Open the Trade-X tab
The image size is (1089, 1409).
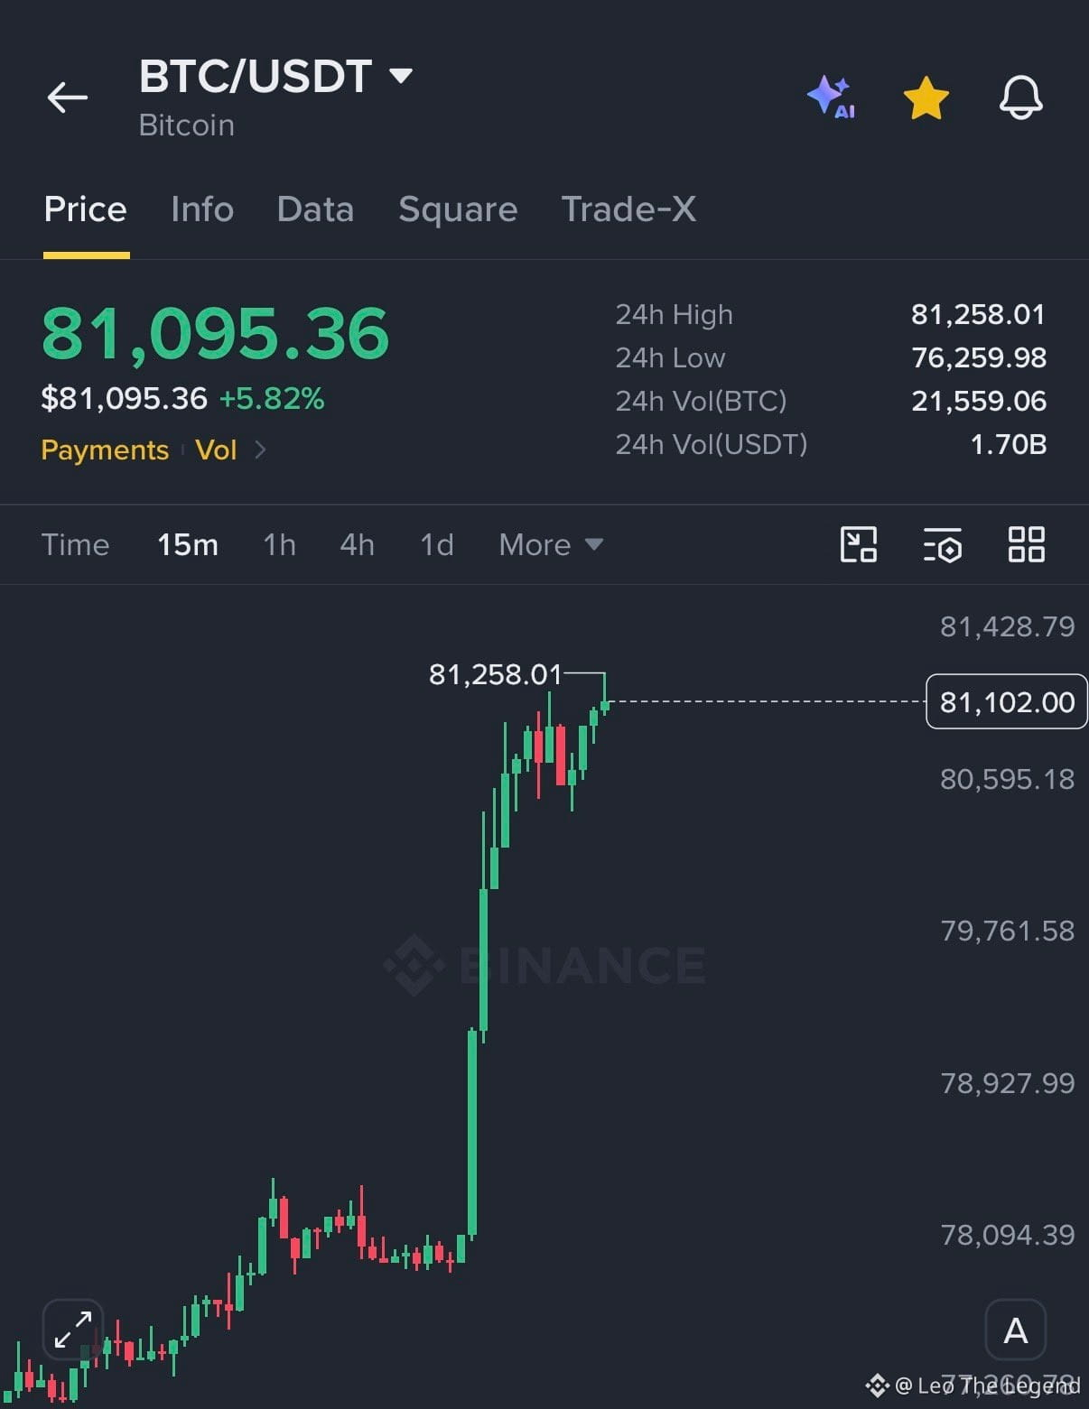[628, 209]
